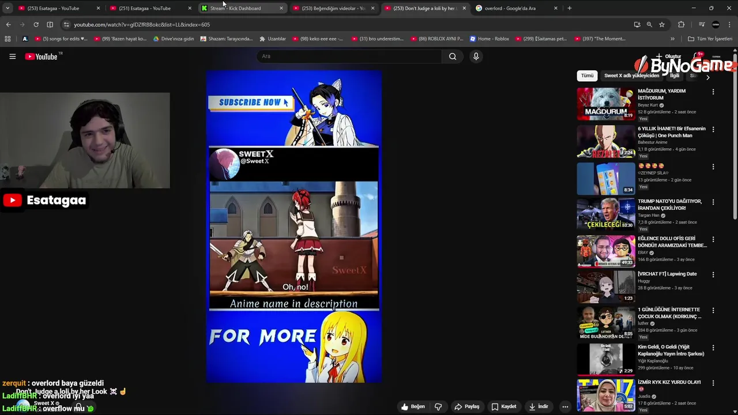Open options for 1 GÜNLÜĞÜNE İNTERNETTE video
Image resolution: width=738 pixels, height=415 pixels.
713,310
